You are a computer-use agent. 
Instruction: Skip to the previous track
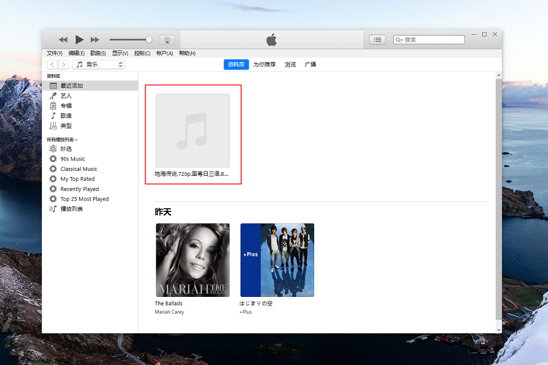click(63, 40)
